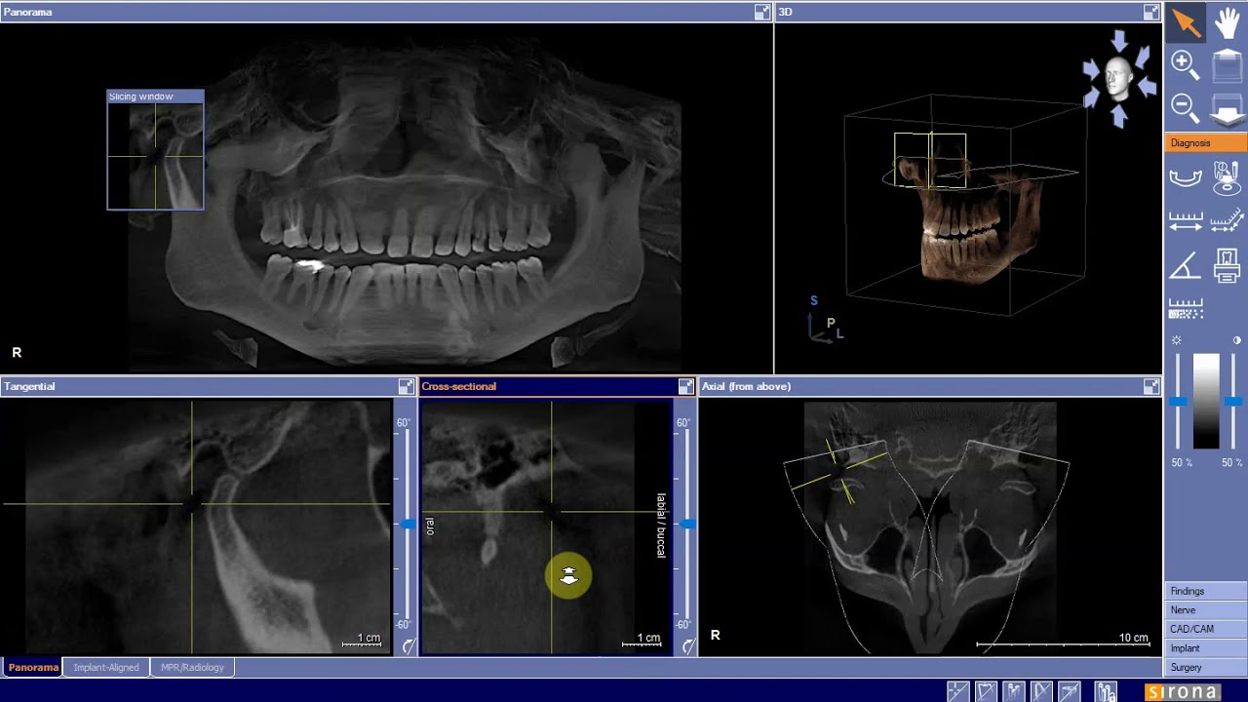The width and height of the screenshot is (1248, 702).
Task: Open the jaw arch panorama curve tool
Action: [x=1186, y=177]
